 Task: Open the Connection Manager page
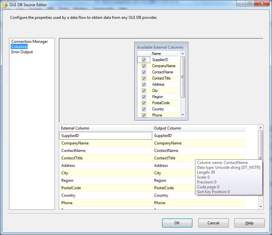[30, 41]
